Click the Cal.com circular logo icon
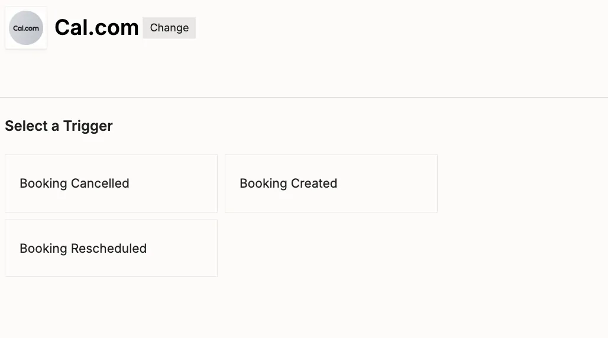 point(26,28)
